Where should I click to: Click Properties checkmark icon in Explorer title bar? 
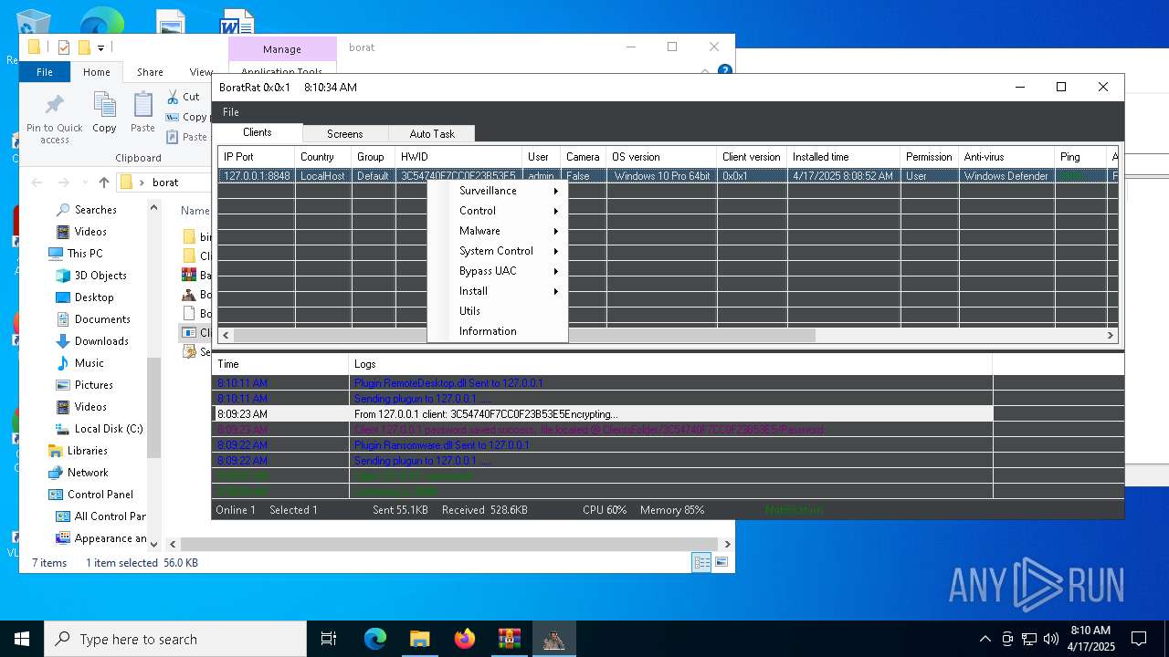tap(63, 47)
